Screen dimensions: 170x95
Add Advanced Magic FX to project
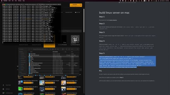click(70, 83)
